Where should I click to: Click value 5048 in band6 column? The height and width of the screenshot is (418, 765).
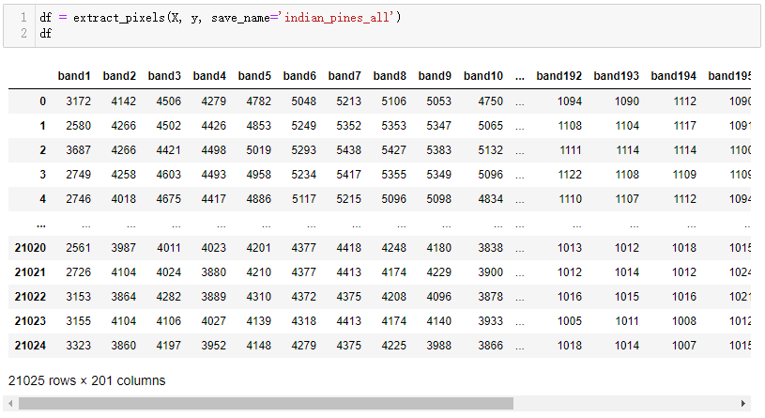pyautogui.click(x=304, y=101)
